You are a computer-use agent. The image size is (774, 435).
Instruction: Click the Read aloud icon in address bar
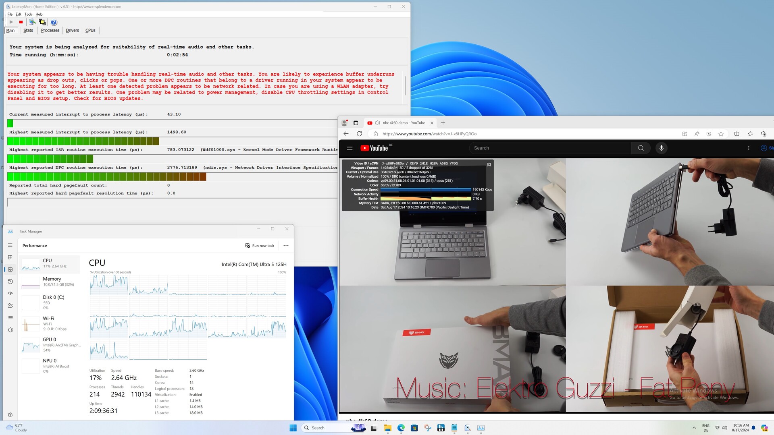(x=697, y=134)
